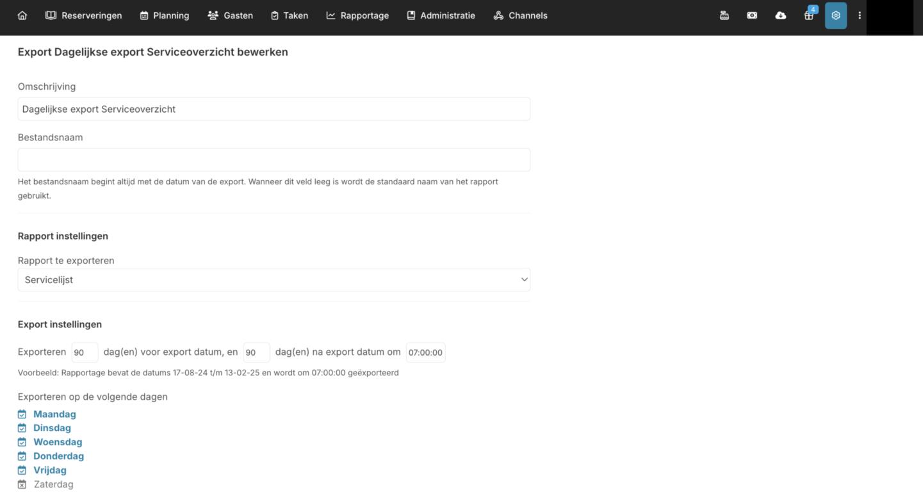Expand the Rapport te exporteren dropdown

[274, 280]
